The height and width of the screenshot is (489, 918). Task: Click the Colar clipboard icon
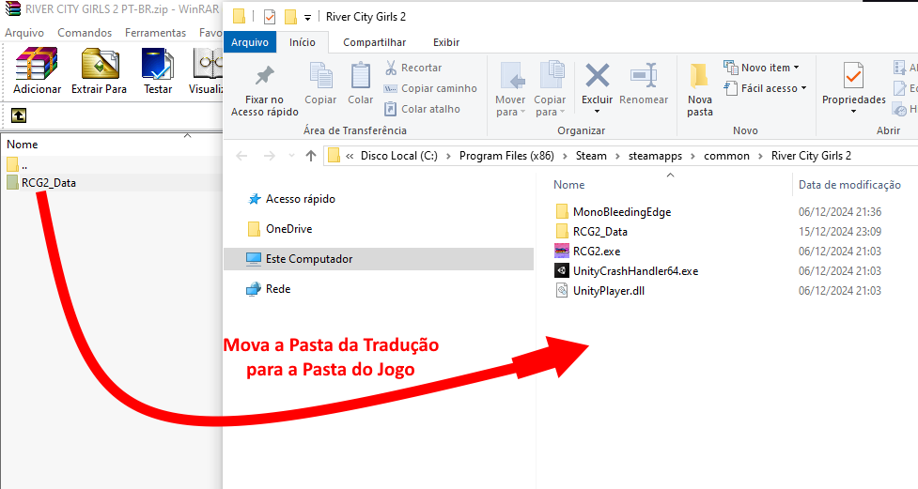click(360, 76)
